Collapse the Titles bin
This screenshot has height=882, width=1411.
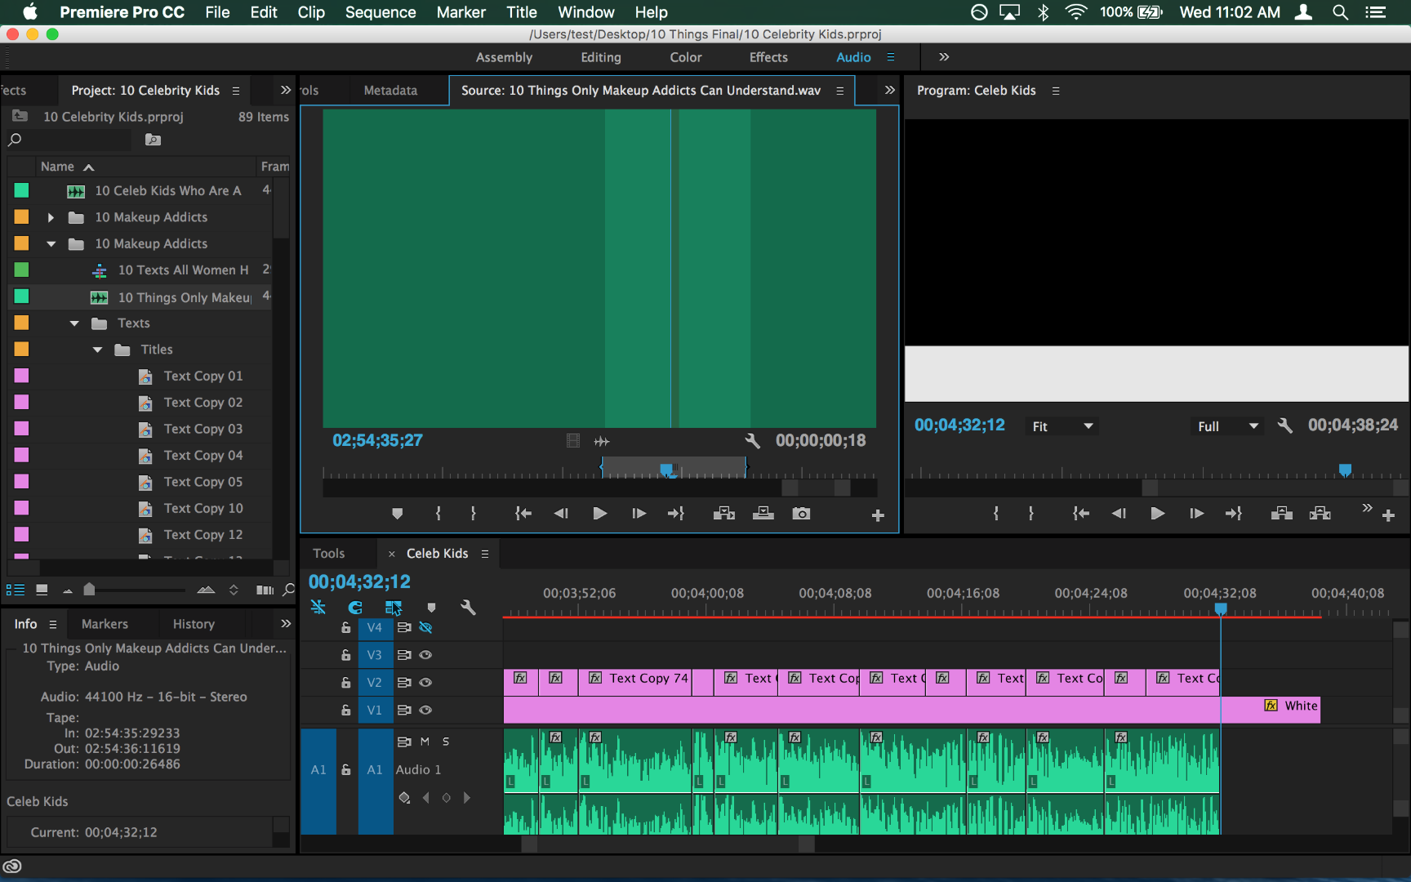pos(97,350)
